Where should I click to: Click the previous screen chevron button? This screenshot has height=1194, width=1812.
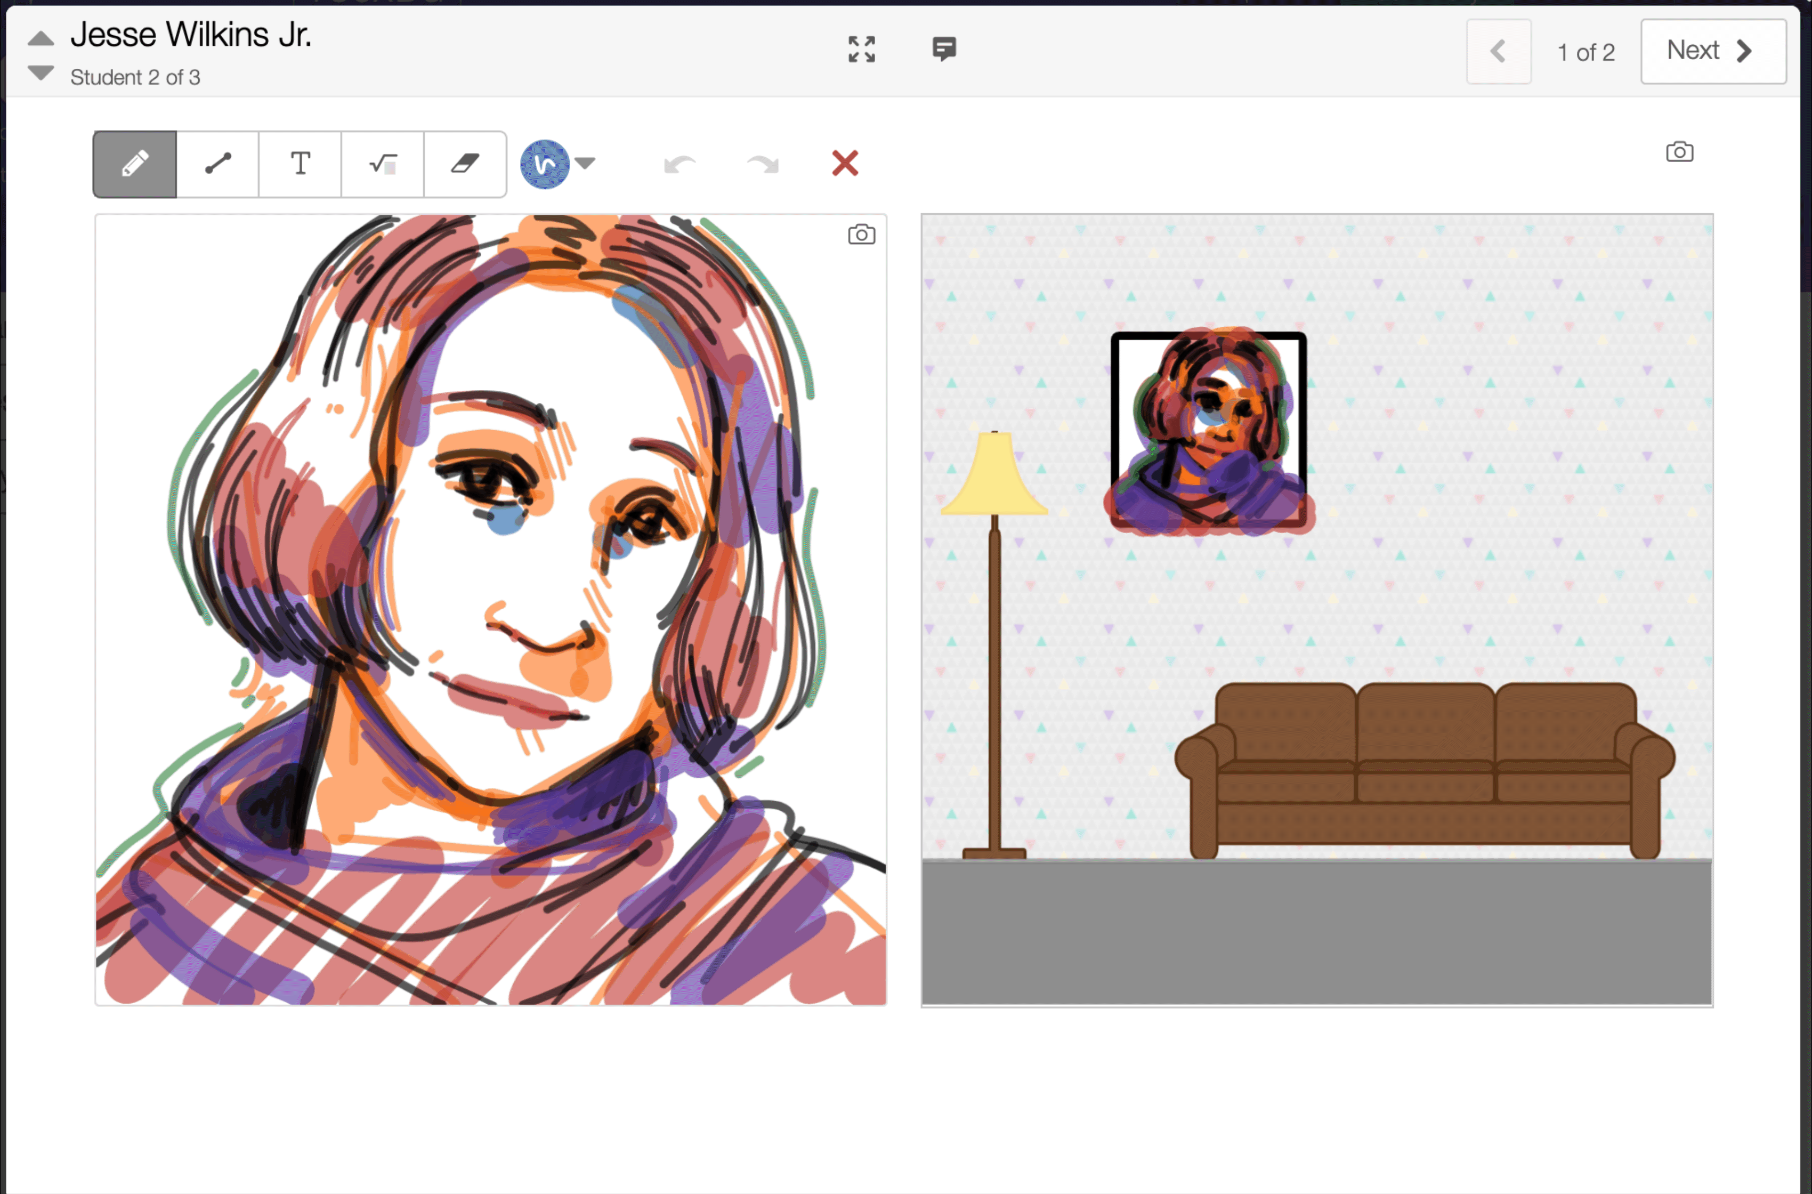click(1498, 51)
